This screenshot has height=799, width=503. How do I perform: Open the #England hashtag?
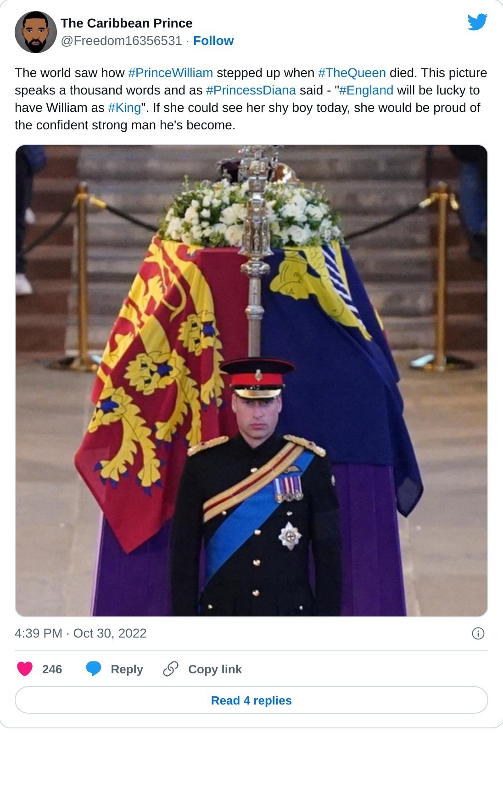tap(366, 90)
